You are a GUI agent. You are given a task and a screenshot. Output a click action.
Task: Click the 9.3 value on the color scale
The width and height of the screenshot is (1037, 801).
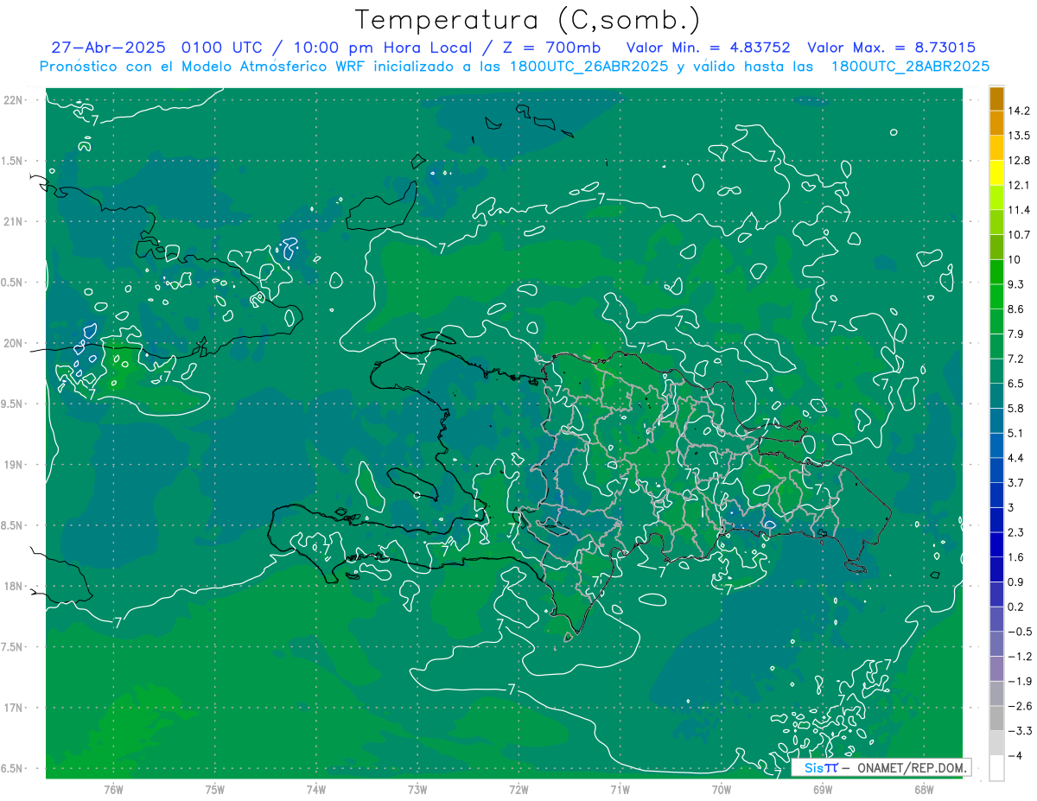point(1016,284)
